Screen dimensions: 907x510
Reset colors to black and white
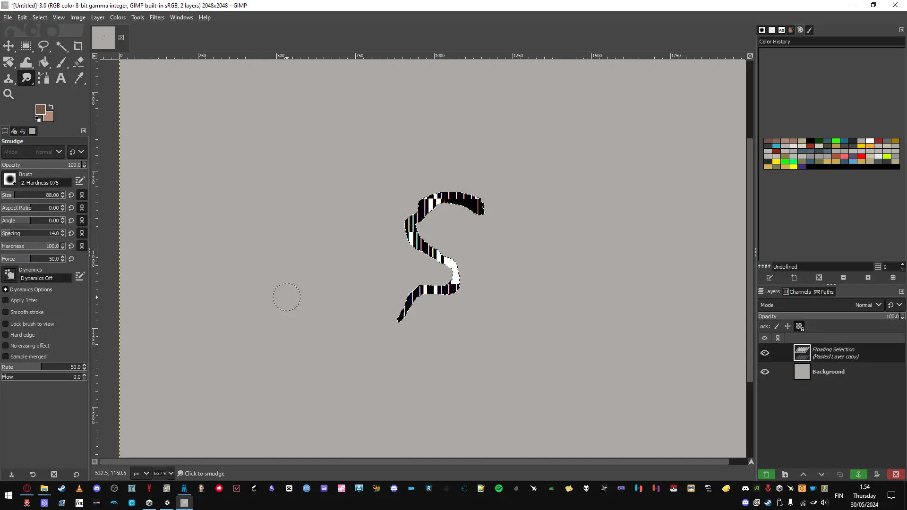(x=38, y=119)
